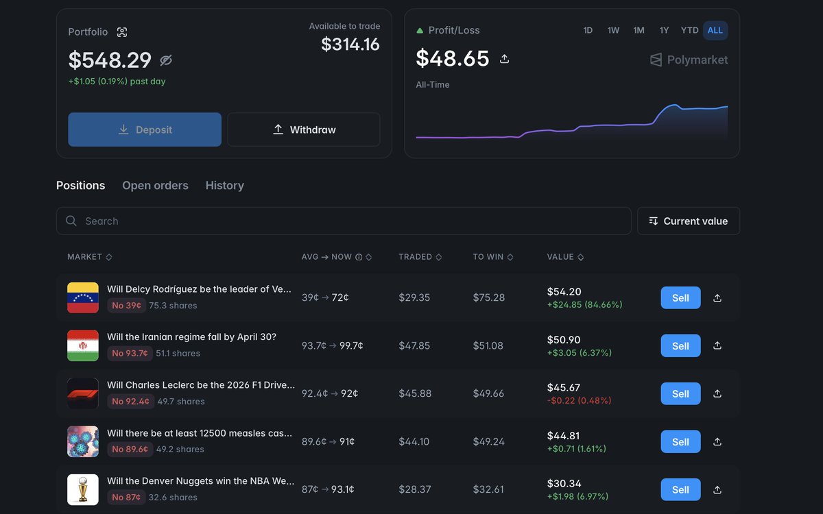
Task: Click the 'No 92.4¢' outcome badge
Action: click(x=130, y=402)
